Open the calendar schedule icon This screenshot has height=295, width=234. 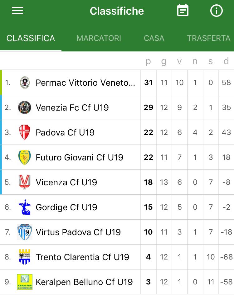point(183,10)
